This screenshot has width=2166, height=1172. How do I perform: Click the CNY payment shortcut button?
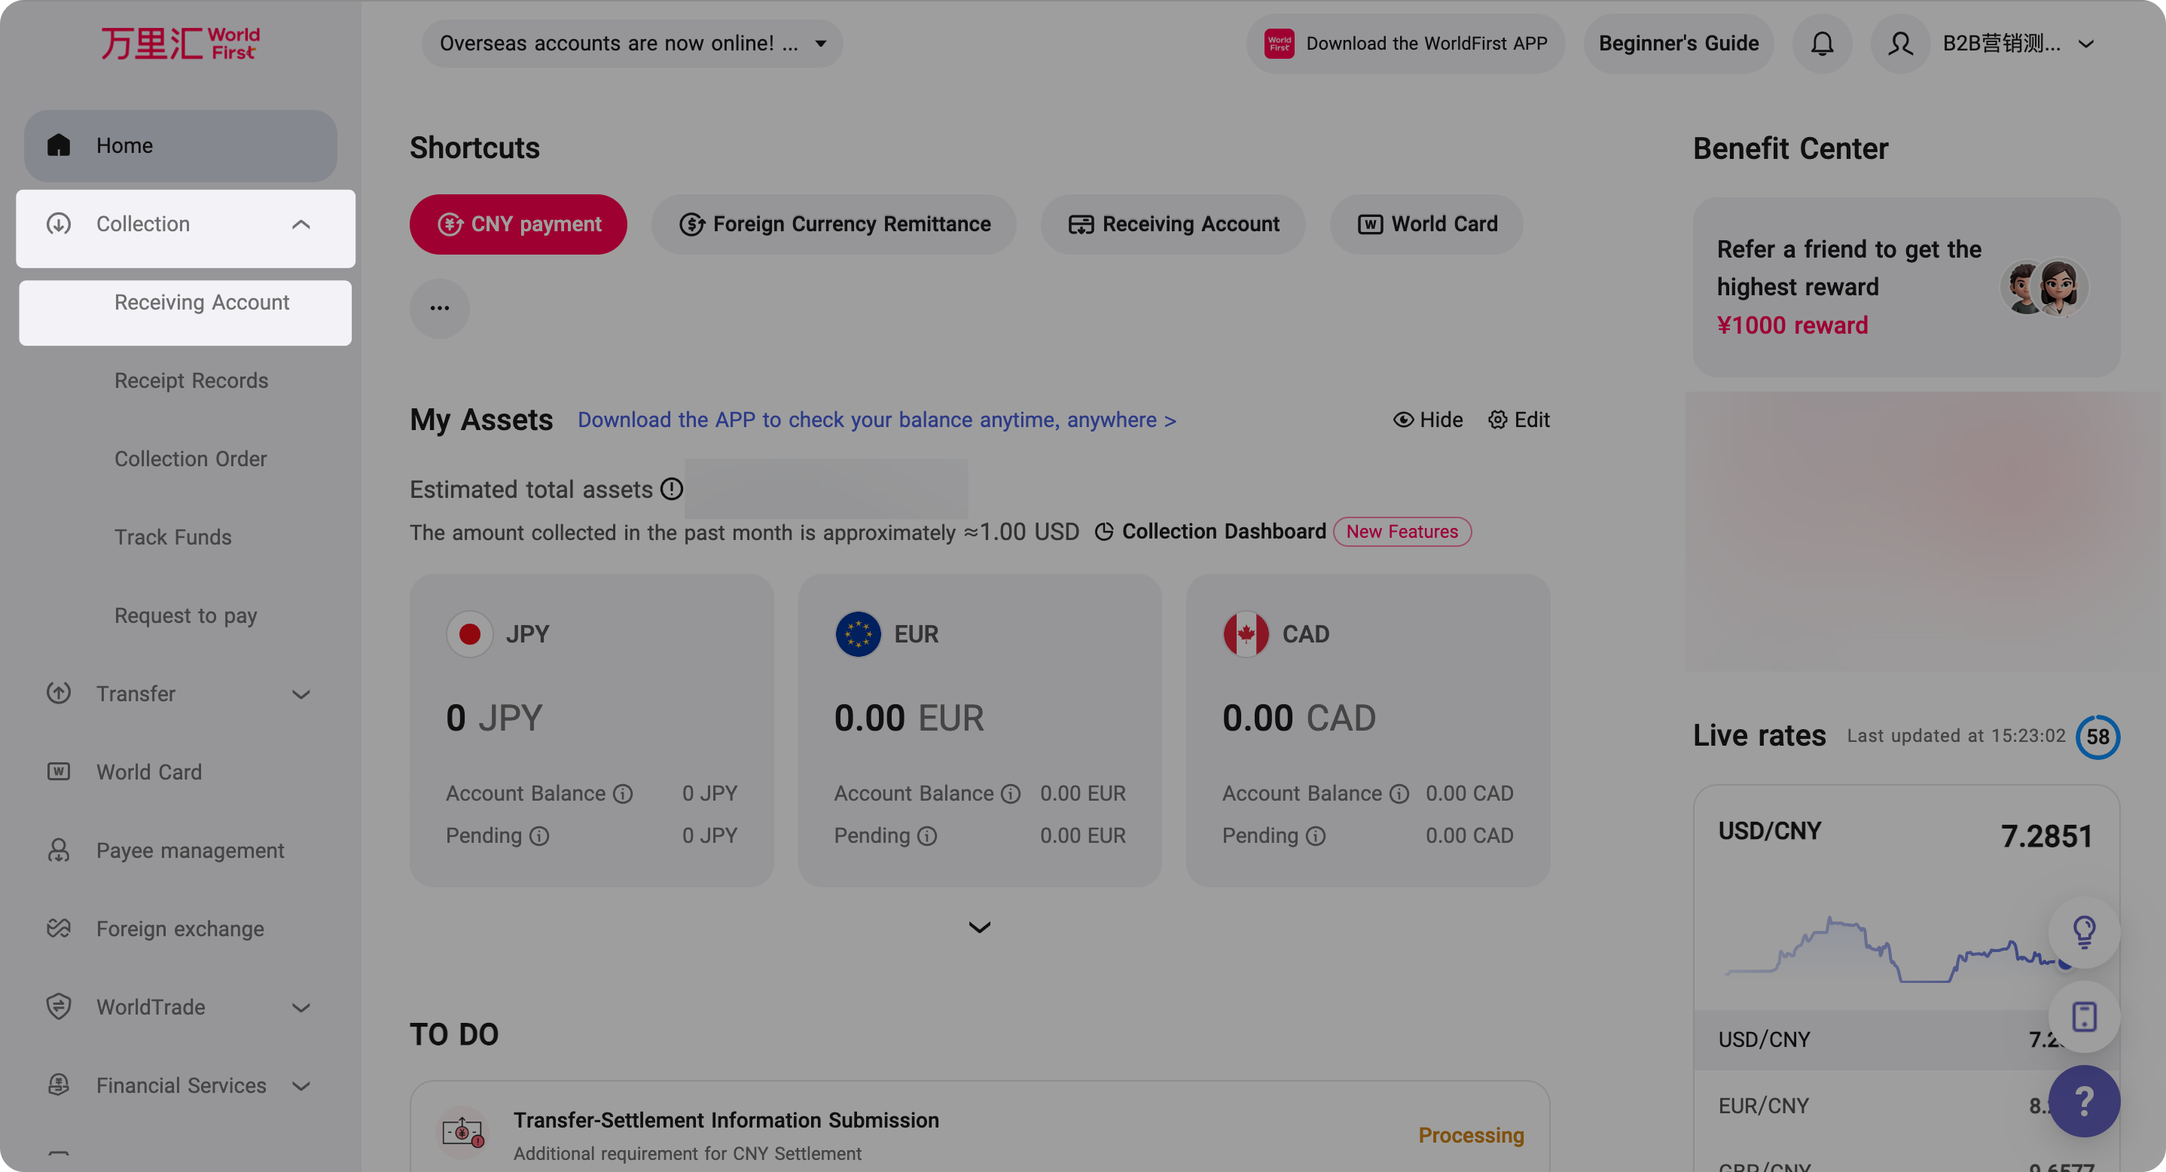click(518, 224)
